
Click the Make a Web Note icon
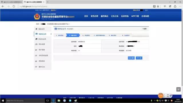point(170,6)
